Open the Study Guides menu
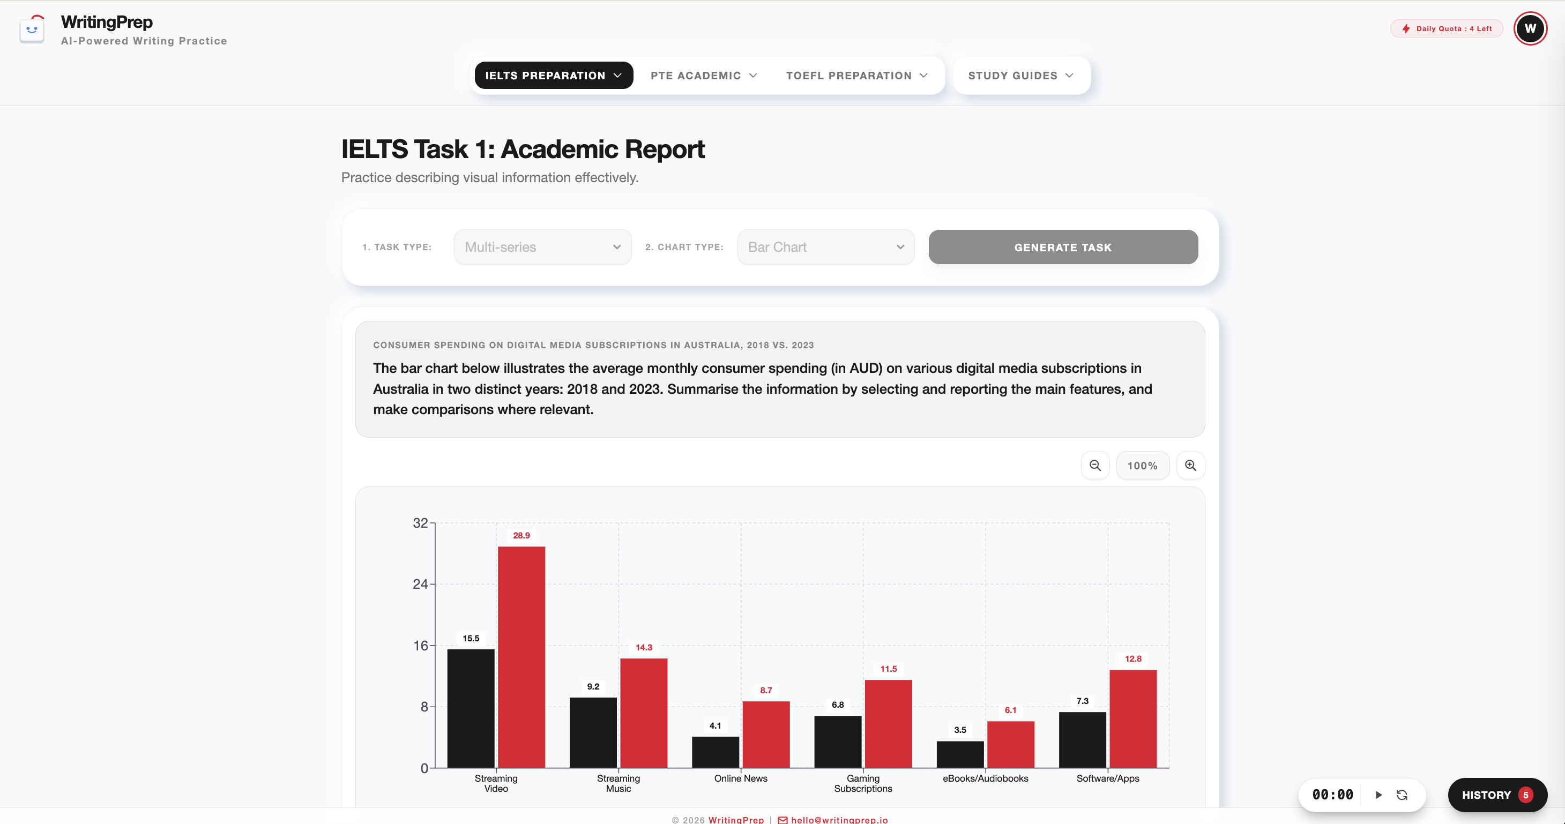 pyautogui.click(x=1021, y=76)
